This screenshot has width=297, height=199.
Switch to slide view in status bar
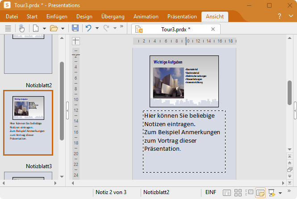[227, 192]
